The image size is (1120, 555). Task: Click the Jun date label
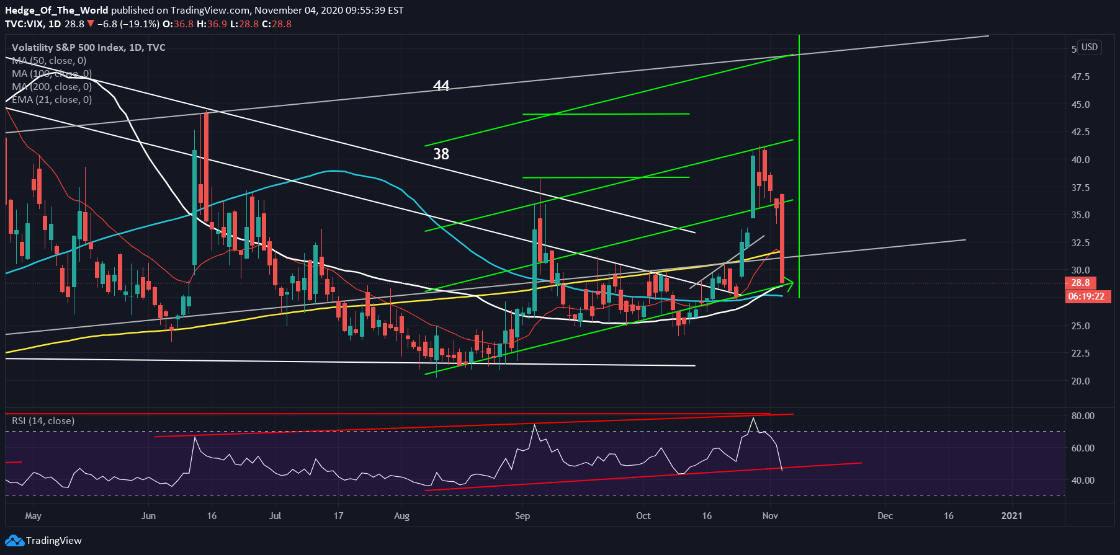tap(148, 516)
